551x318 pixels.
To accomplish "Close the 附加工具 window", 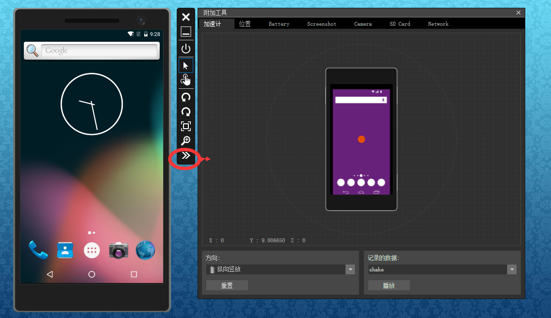I will pos(518,13).
